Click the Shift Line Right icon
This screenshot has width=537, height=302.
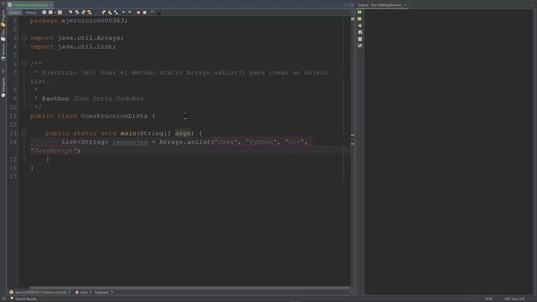pos(129,13)
